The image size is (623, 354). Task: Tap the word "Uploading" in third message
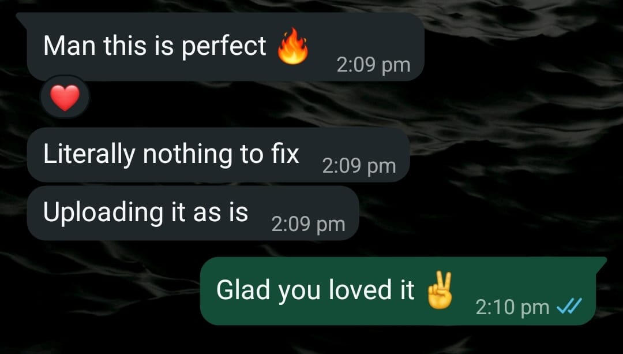click(x=103, y=213)
